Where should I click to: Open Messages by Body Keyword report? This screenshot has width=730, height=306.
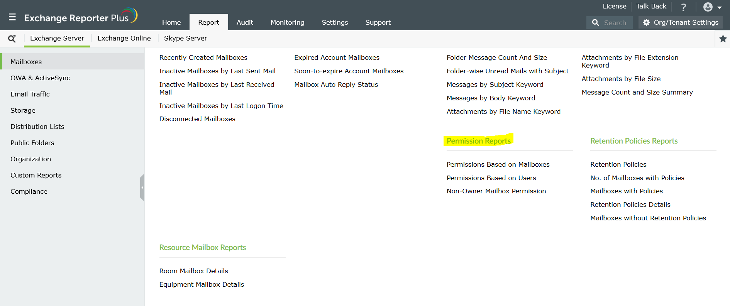491,98
